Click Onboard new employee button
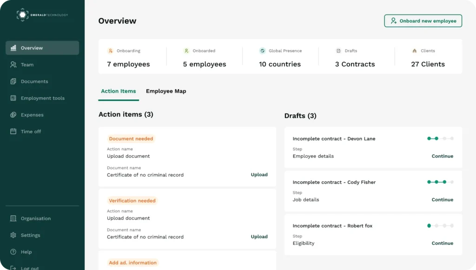 (423, 20)
